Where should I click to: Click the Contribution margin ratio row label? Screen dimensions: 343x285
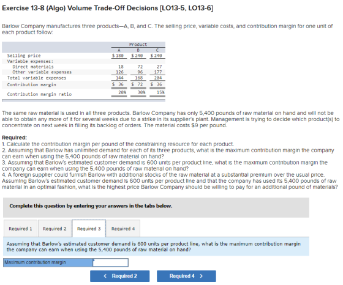tap(39, 94)
